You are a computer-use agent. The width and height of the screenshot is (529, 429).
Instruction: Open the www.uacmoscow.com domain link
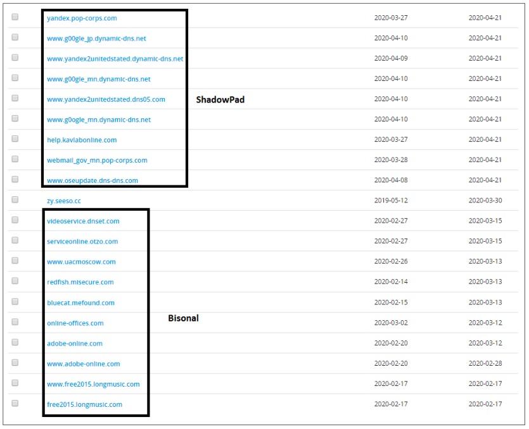point(81,262)
